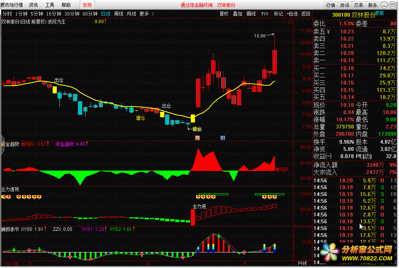Select the 日线 daily period
The image size is (399, 268).
[106, 14]
